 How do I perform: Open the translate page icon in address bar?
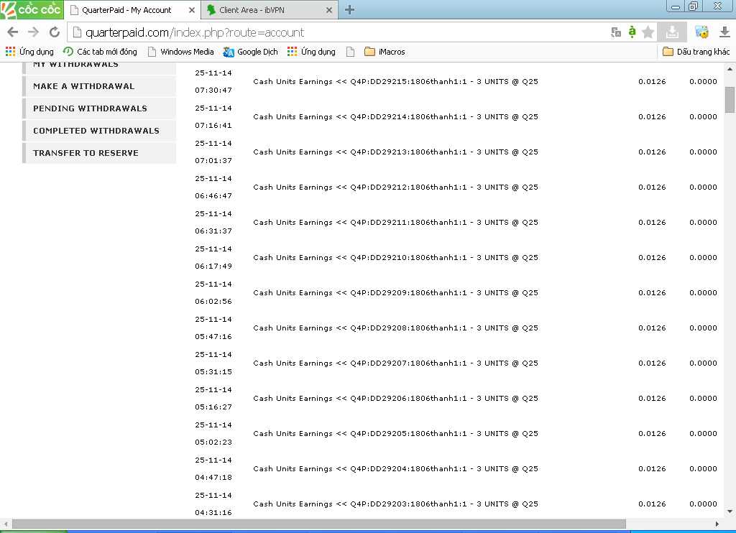[616, 32]
